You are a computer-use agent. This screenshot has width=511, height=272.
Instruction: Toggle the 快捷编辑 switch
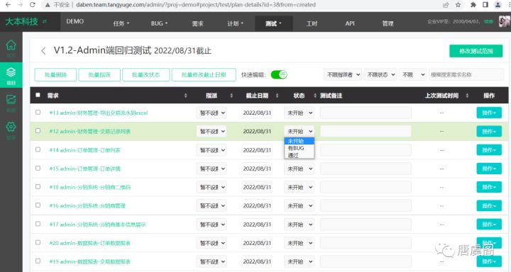(279, 75)
